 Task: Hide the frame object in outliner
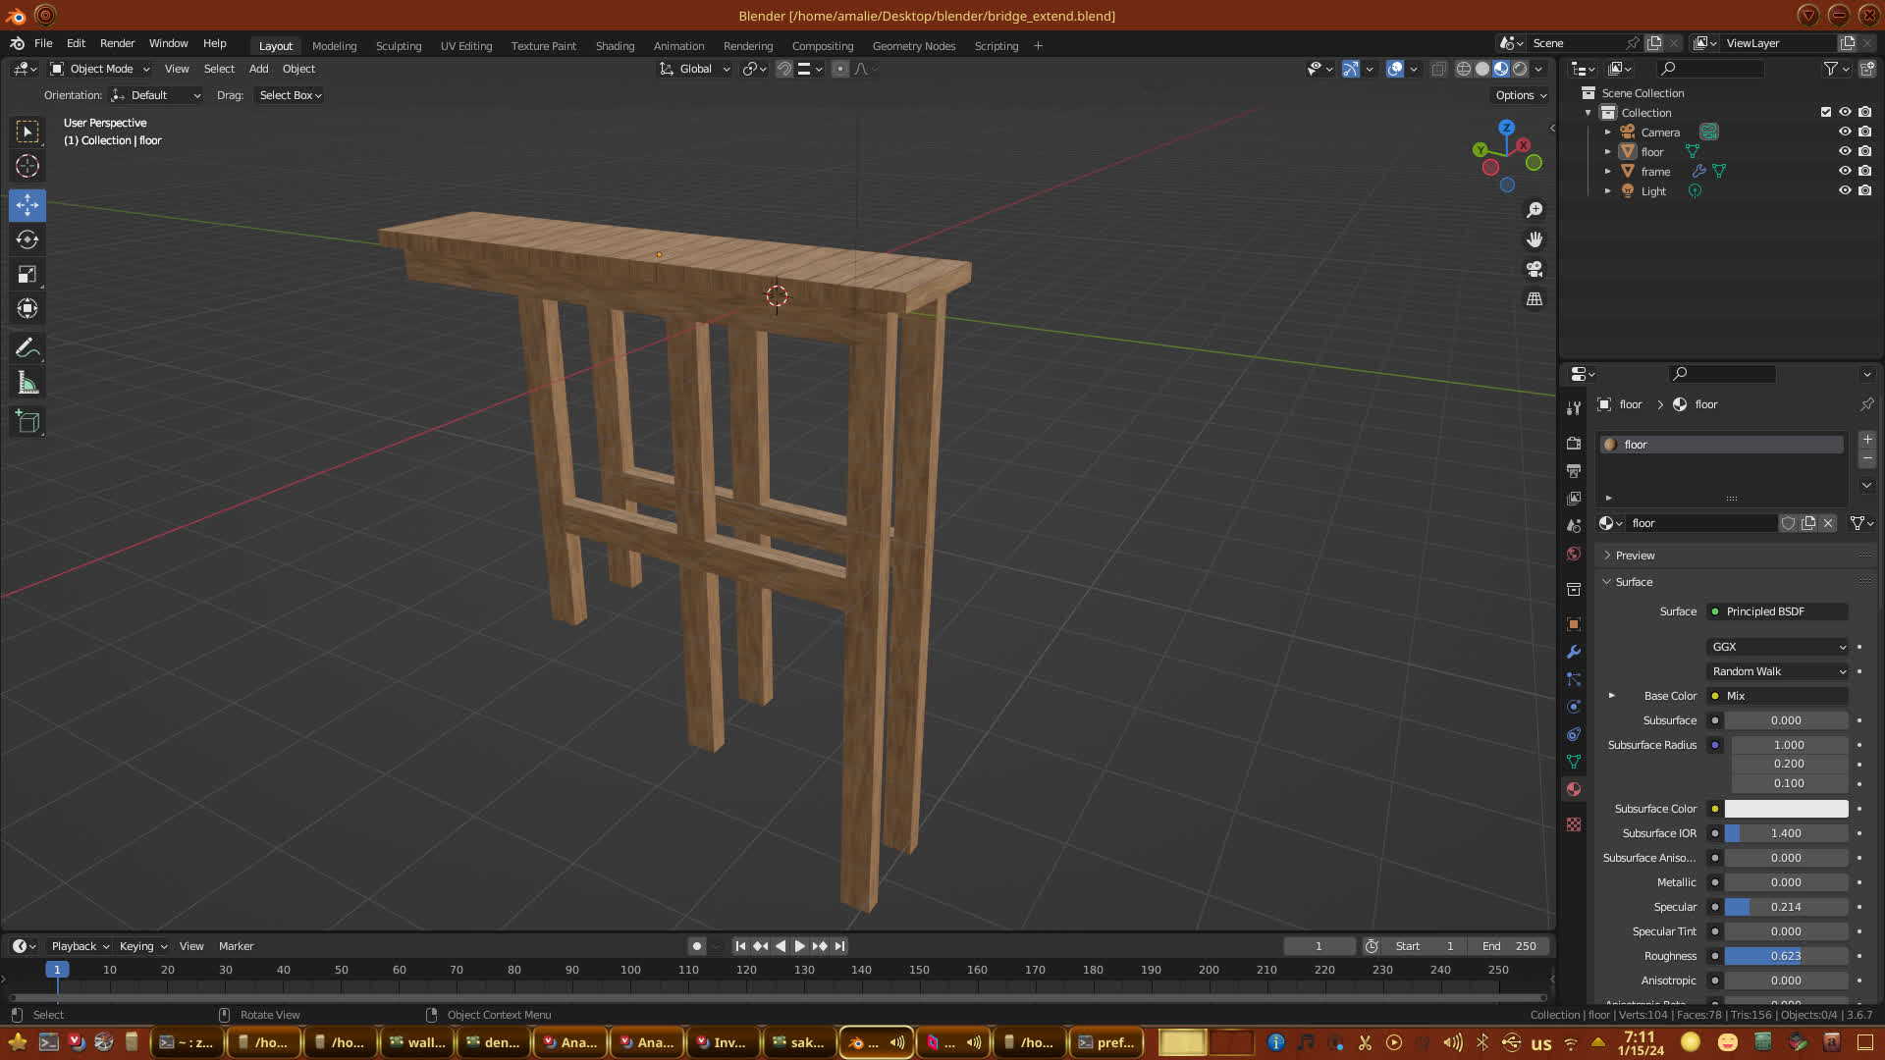pos(1845,171)
